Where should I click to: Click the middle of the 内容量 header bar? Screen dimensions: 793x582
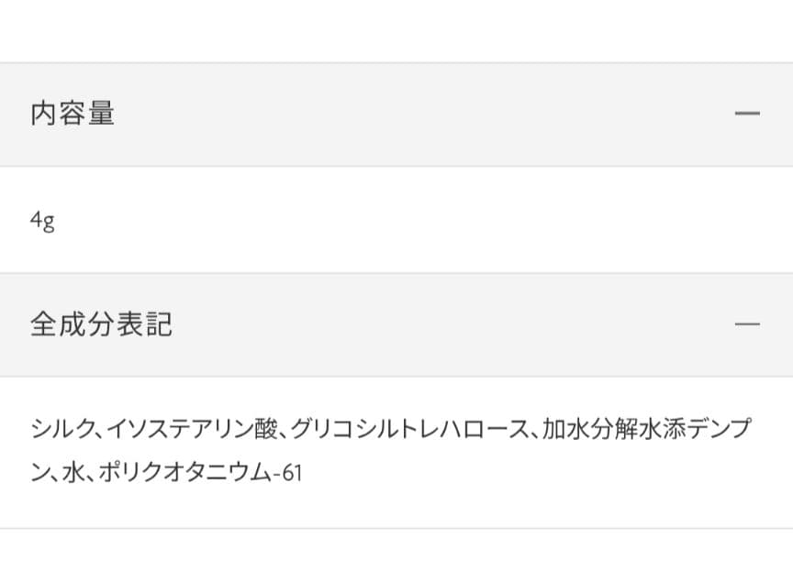[x=396, y=115]
